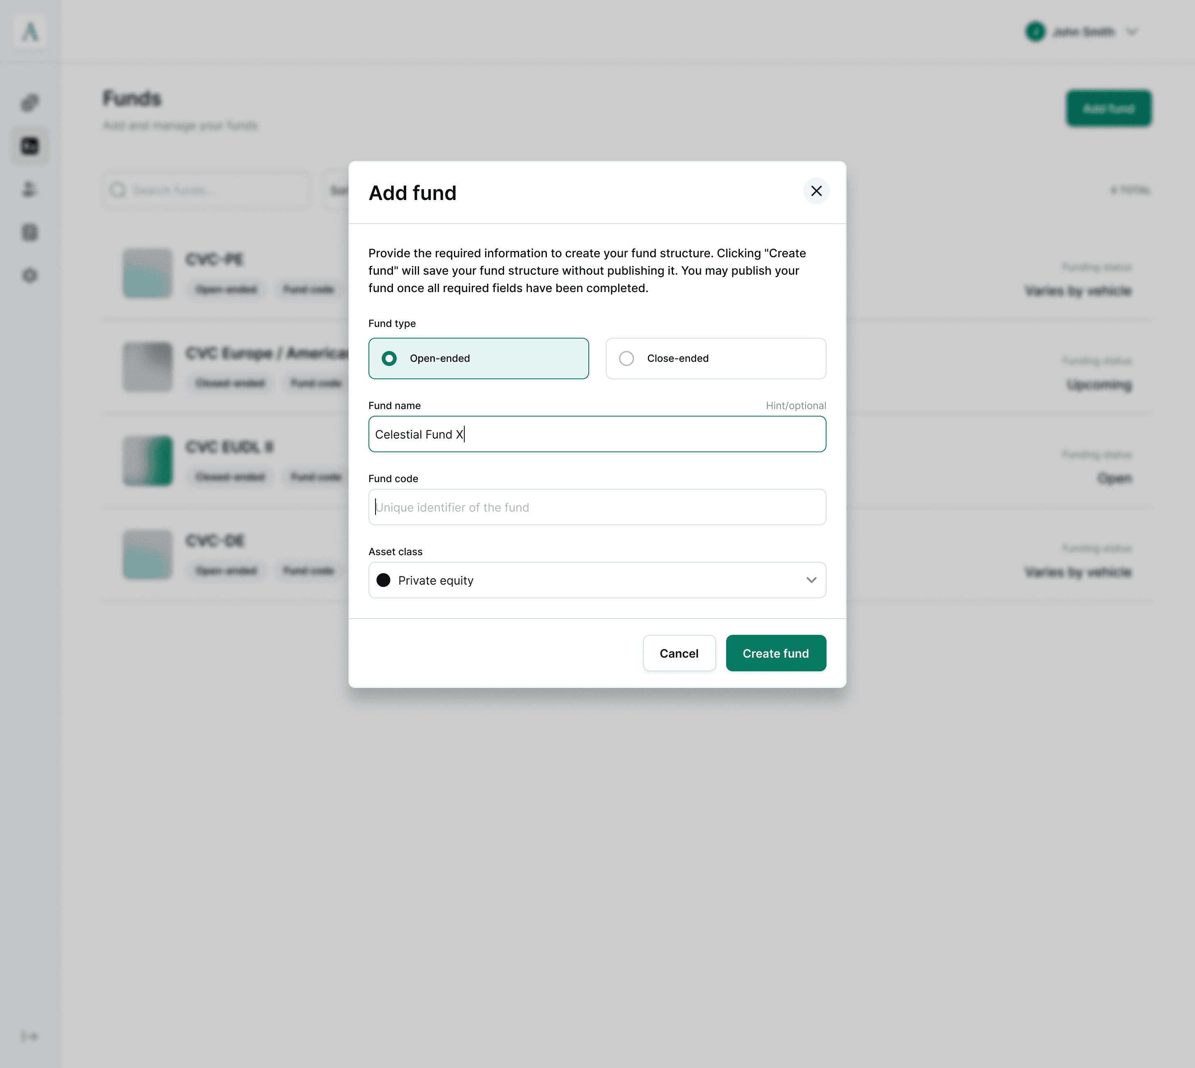The image size is (1195, 1068).
Task: Open the highlighted Funds sidebar icon
Action: point(30,146)
